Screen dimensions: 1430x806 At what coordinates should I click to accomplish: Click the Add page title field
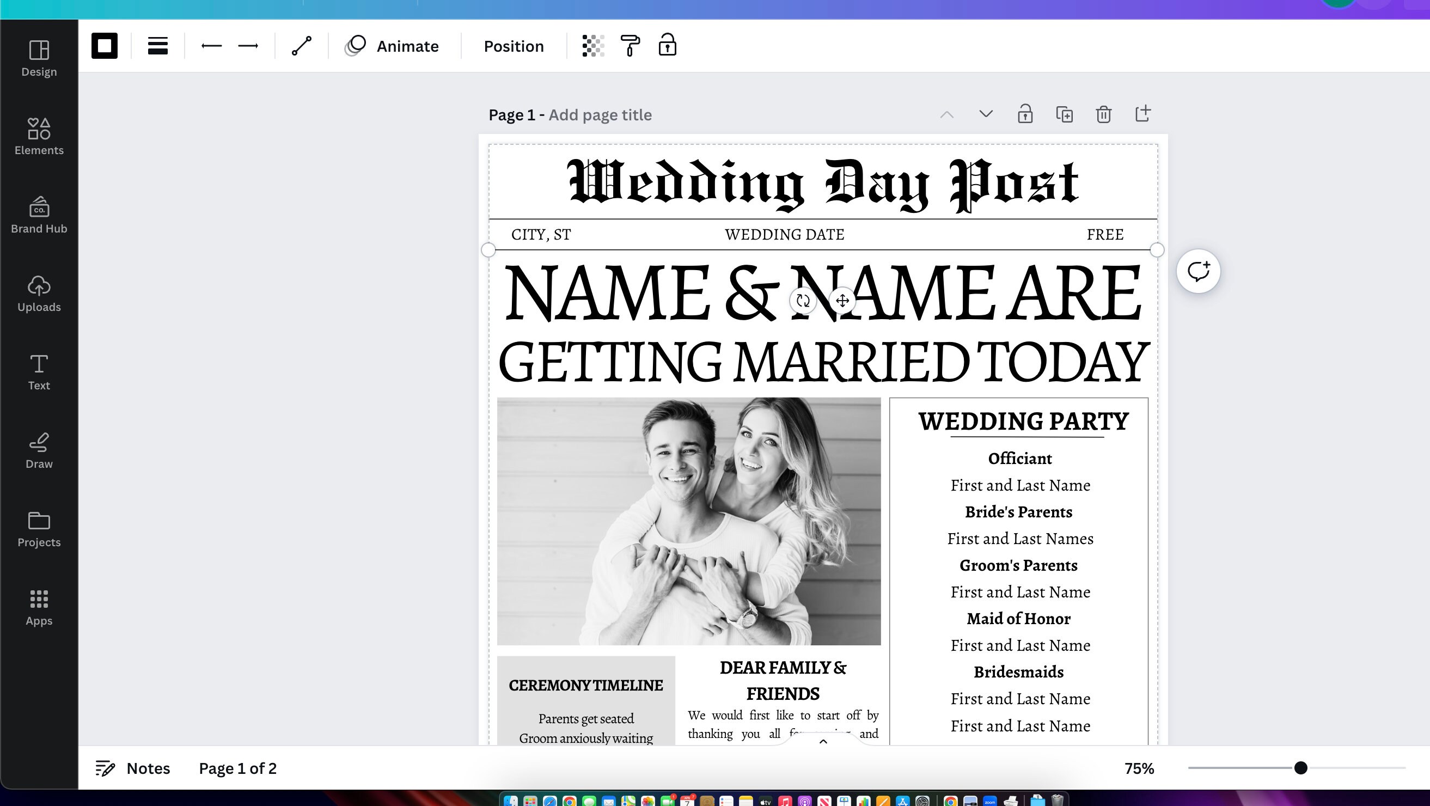click(x=600, y=114)
